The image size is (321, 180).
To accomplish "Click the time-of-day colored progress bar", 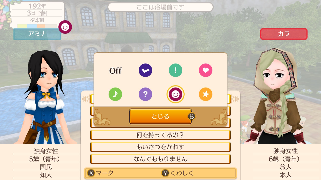I will click(37, 26).
